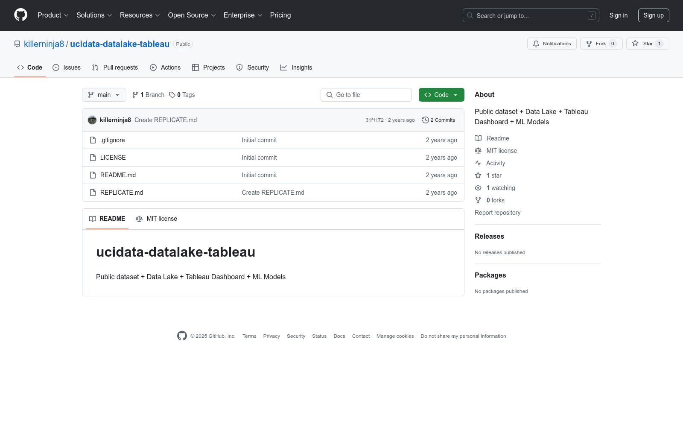The width and height of the screenshot is (683, 427).
Task: Click the .gitignore file icon
Action: coord(93,140)
